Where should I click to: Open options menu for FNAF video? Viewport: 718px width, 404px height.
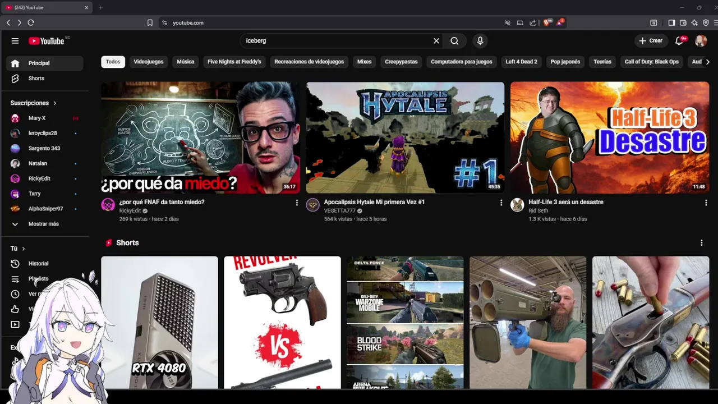[297, 203]
